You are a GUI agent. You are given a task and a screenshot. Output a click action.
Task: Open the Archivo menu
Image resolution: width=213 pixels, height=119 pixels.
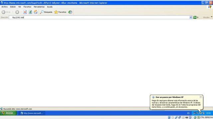tap(4, 7)
